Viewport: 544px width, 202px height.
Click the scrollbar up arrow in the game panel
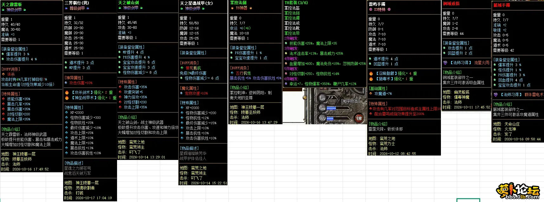coord(305,90)
